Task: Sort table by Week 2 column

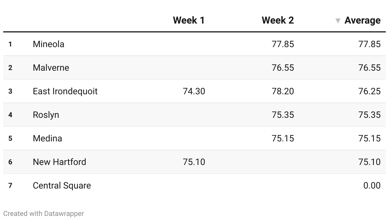Action: pos(277,20)
